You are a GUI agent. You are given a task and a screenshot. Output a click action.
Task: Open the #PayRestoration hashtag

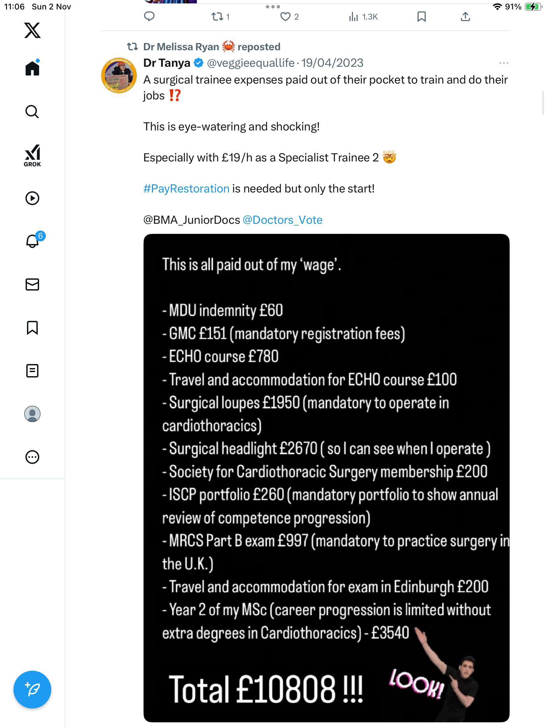(186, 189)
